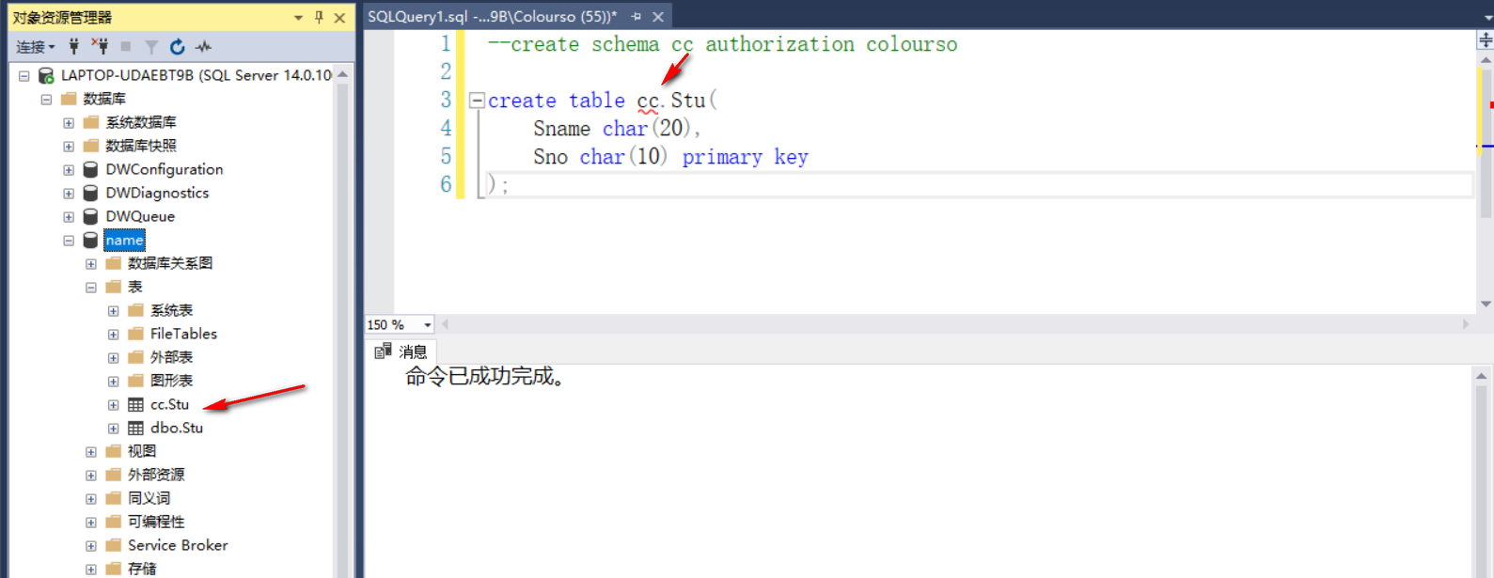Expand the cc.Stu table node
The width and height of the screenshot is (1494, 578).
114,405
